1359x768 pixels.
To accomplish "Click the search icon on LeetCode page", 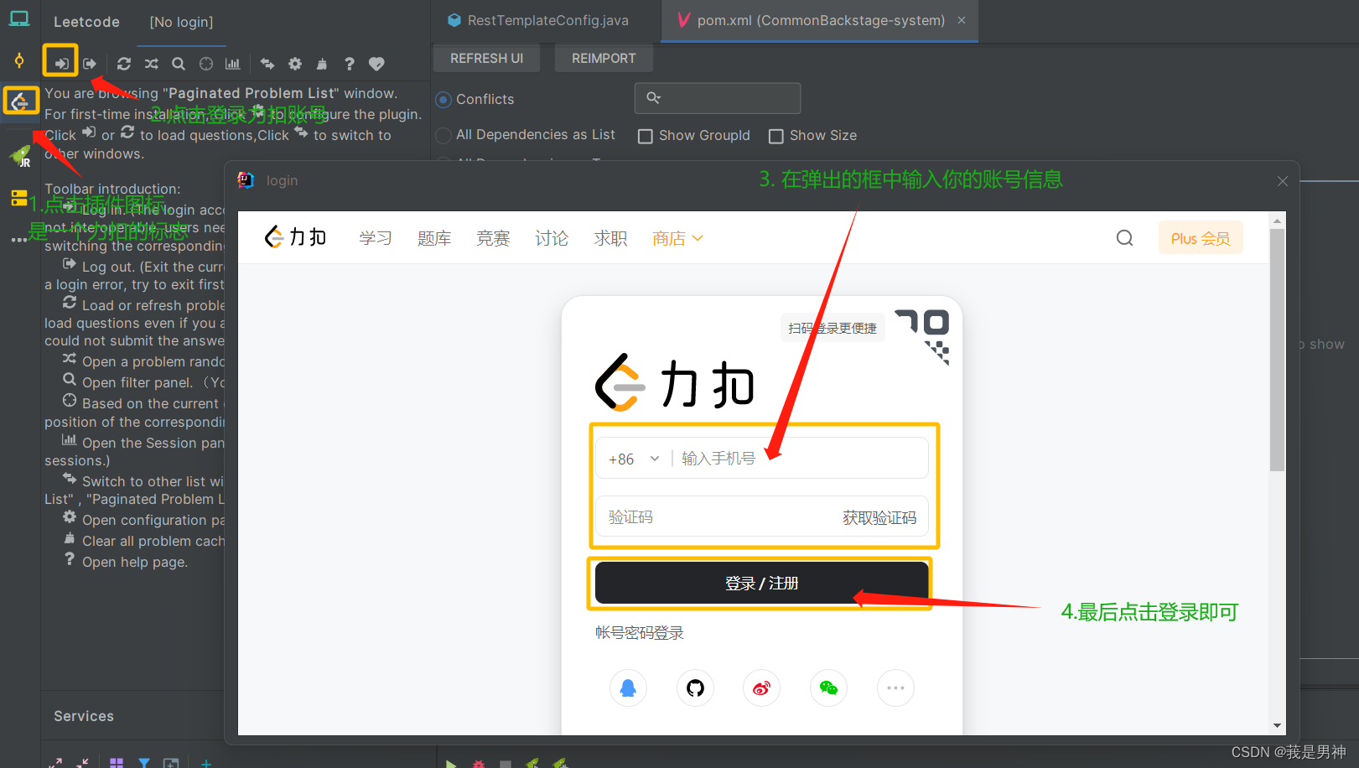I will coord(1125,238).
